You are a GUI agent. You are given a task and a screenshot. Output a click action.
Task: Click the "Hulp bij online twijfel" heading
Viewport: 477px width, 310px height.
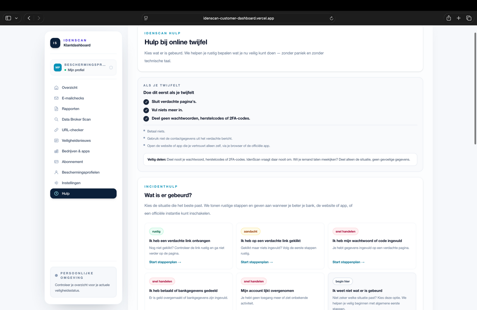click(x=176, y=42)
